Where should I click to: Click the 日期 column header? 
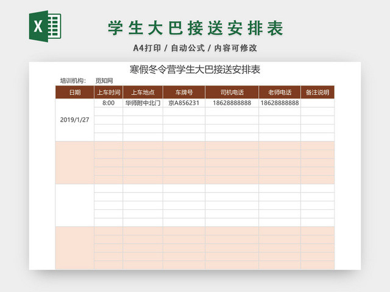75,92
